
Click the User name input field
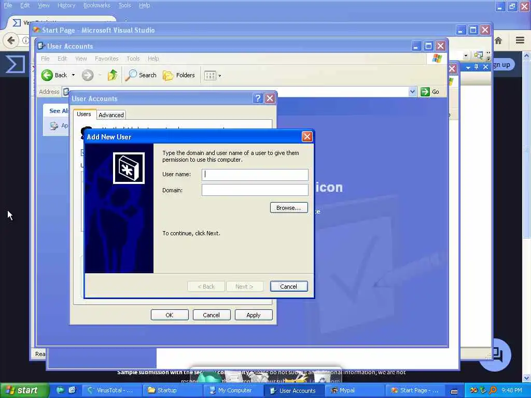tap(255, 175)
